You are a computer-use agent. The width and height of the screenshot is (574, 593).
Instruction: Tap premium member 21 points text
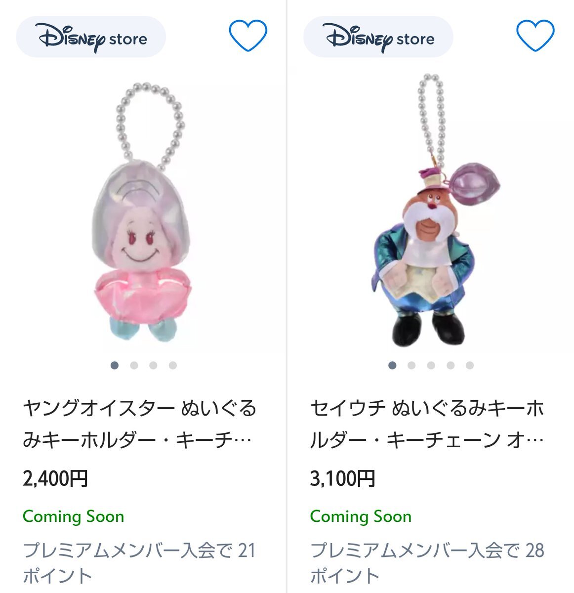(x=139, y=563)
